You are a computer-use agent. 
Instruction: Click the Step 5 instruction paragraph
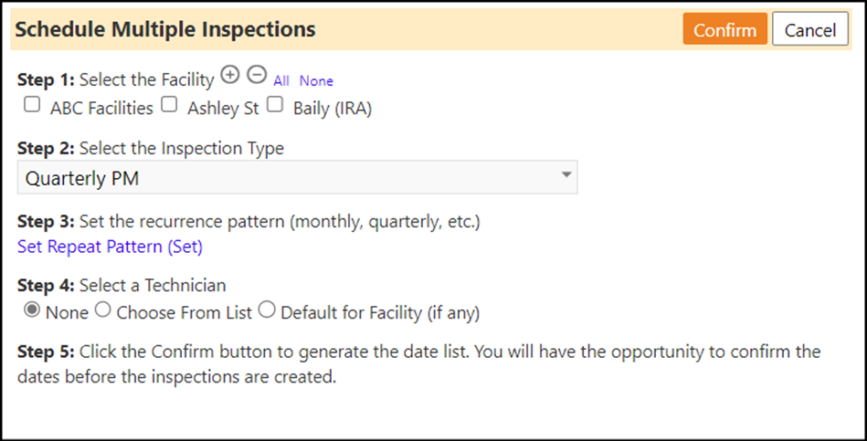point(419,364)
